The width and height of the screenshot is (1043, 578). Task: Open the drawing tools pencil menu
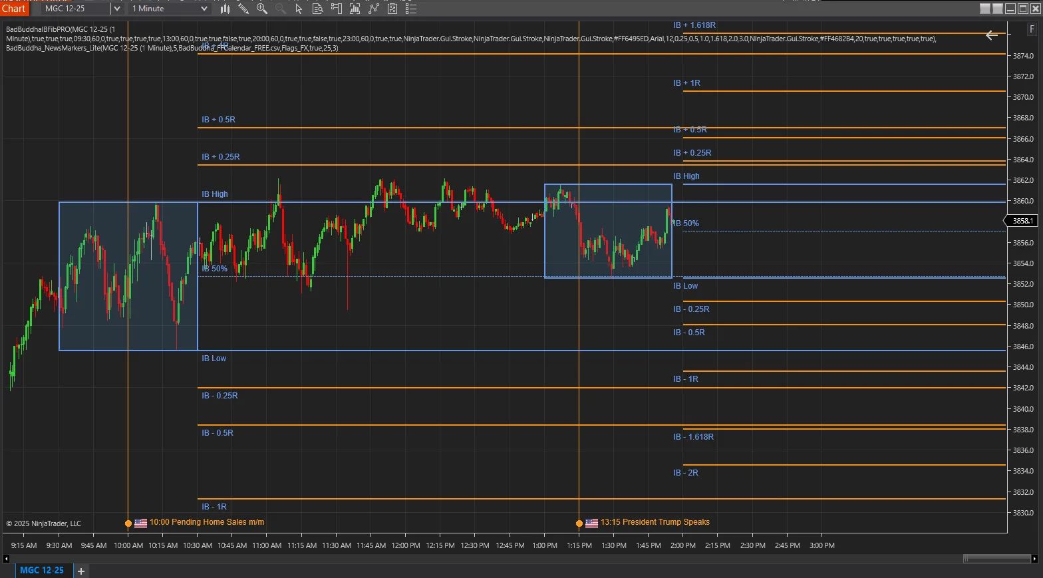tap(243, 9)
